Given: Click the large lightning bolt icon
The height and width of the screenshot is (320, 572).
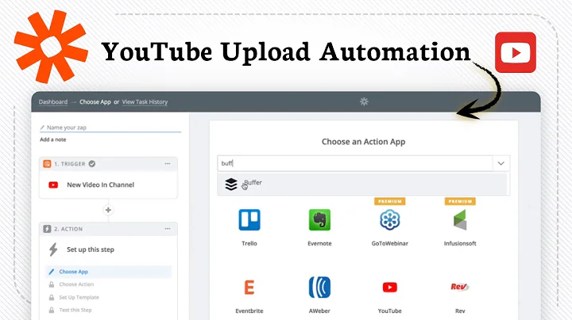Looking at the screenshot, I should (x=53, y=250).
